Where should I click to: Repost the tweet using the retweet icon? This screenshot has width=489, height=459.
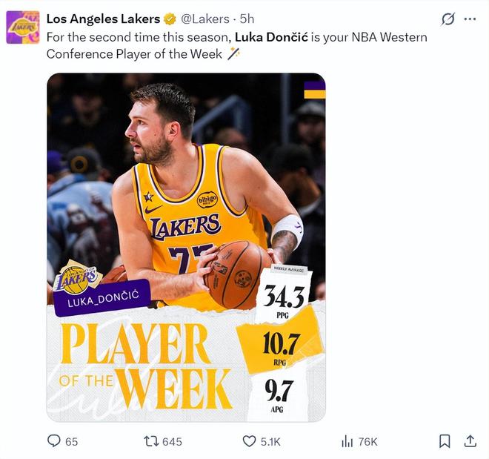pos(151,441)
